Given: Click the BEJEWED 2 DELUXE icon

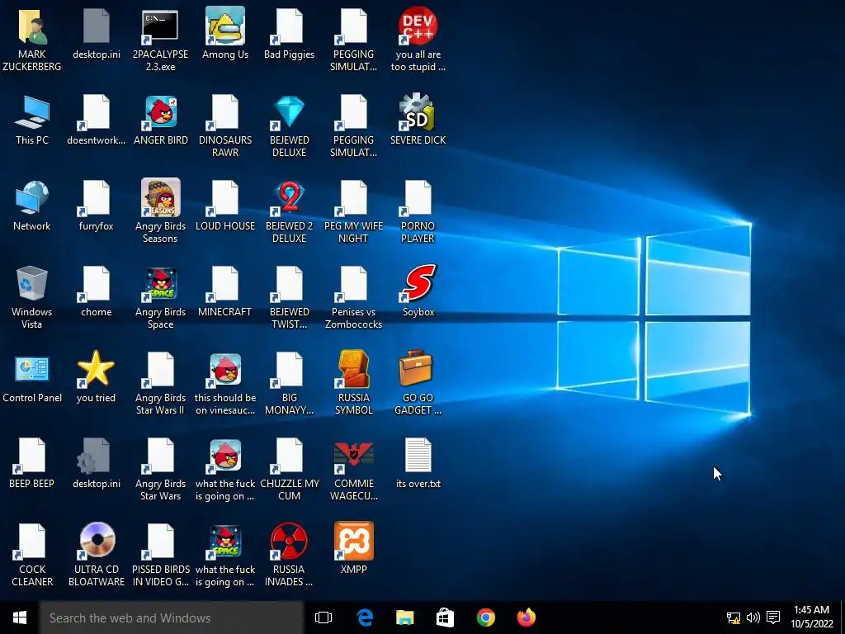Looking at the screenshot, I should coord(289,197).
